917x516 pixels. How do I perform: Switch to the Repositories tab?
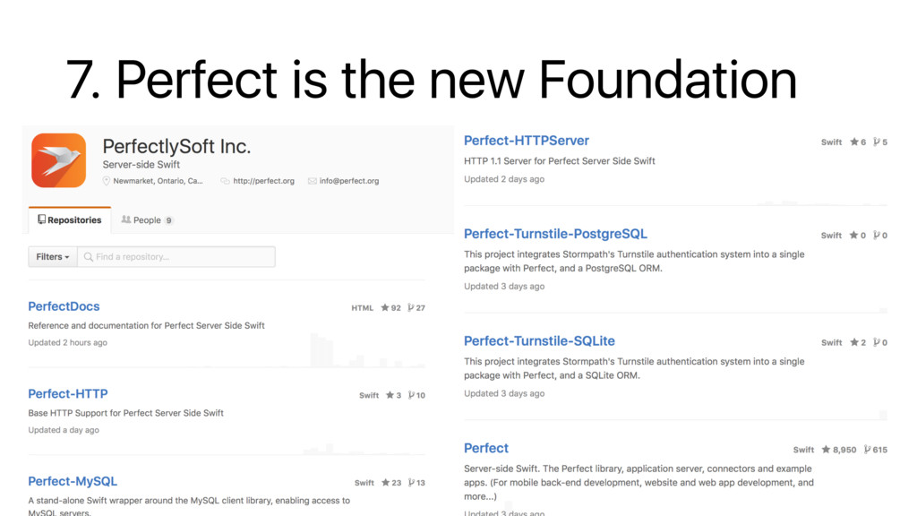(69, 220)
